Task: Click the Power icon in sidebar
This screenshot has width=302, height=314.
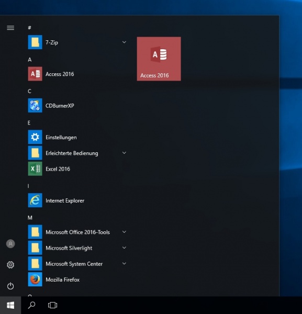Action: [10, 286]
